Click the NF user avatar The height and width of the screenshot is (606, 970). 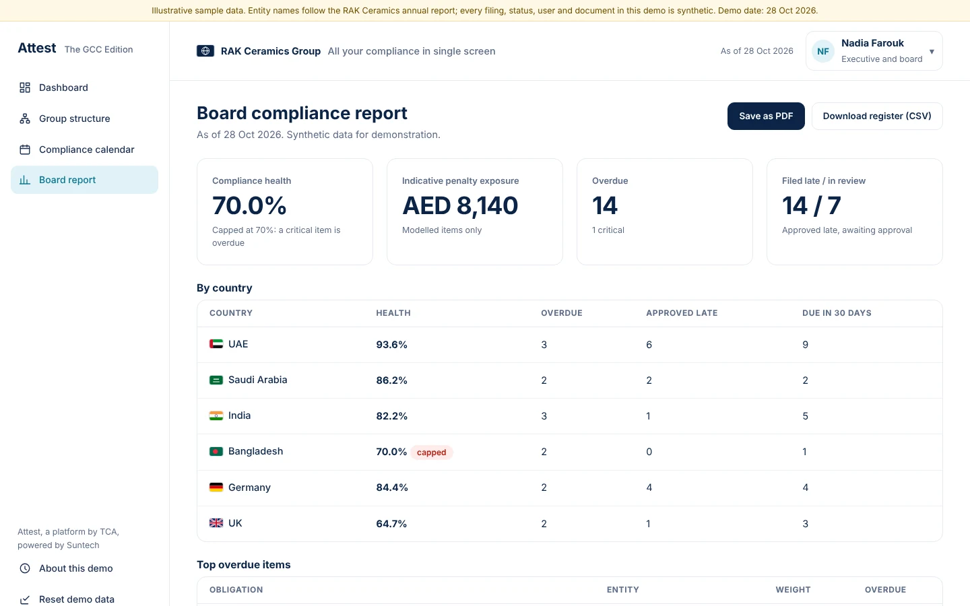tap(823, 51)
